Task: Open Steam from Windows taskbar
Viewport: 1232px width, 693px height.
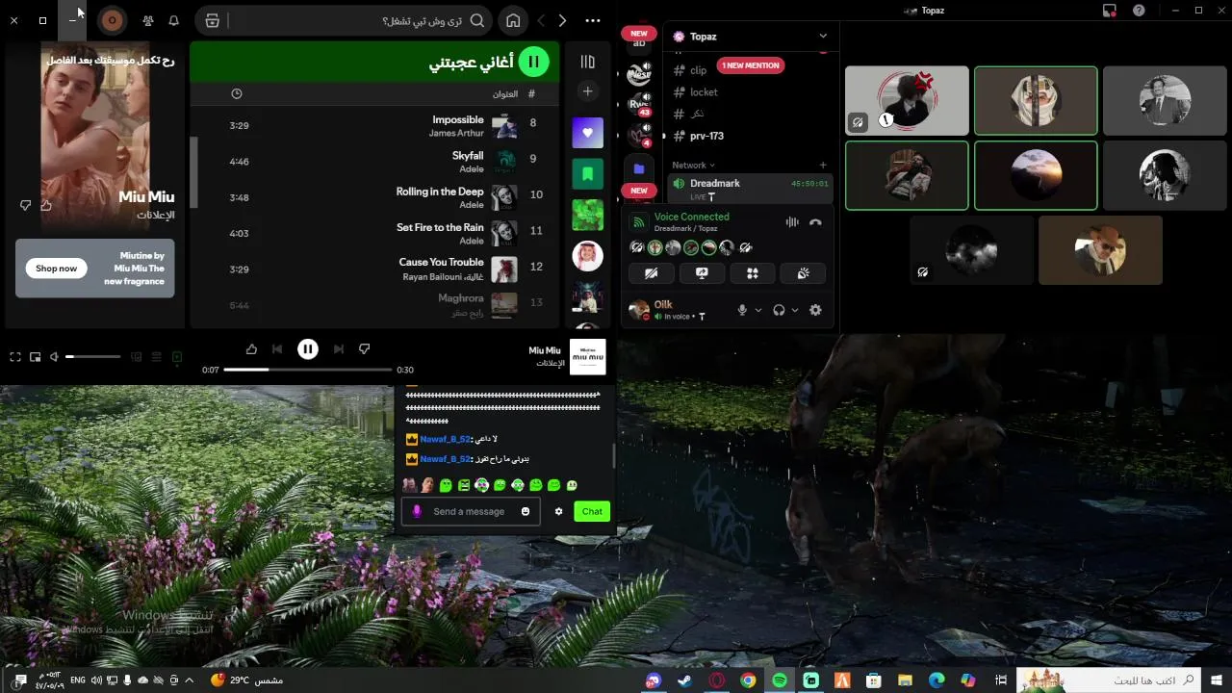Action: tap(684, 680)
